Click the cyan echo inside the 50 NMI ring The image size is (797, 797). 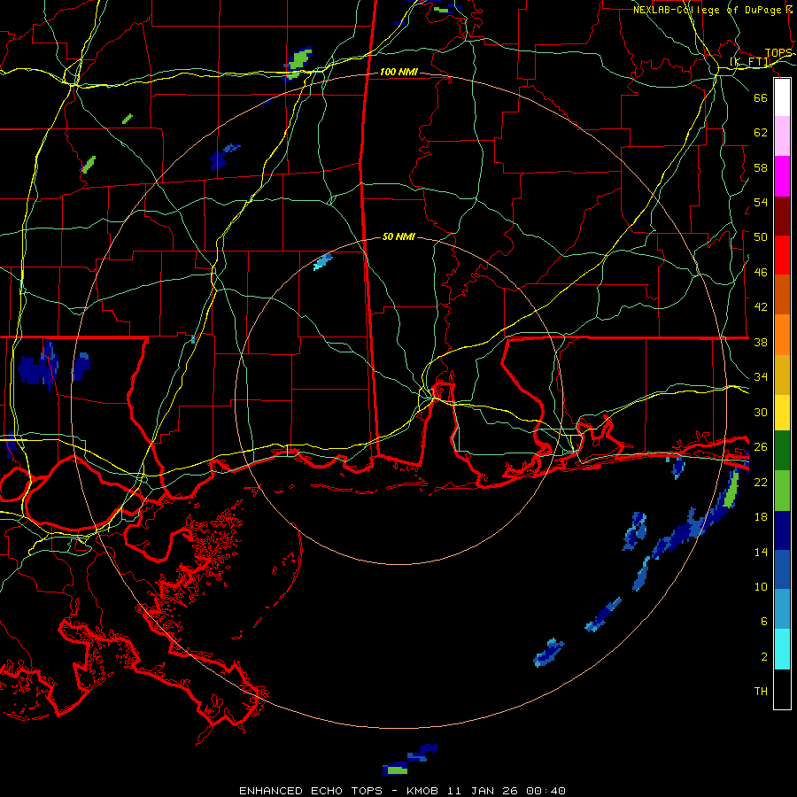click(x=322, y=262)
